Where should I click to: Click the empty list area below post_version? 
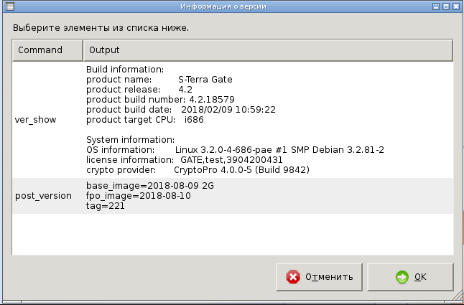[x=232, y=233]
